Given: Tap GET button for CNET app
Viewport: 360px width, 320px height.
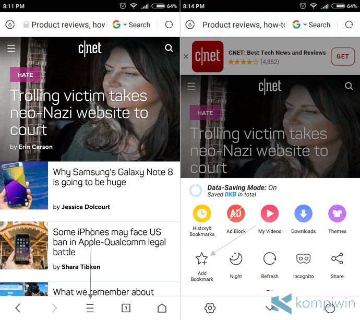Looking at the screenshot, I should coord(343,56).
